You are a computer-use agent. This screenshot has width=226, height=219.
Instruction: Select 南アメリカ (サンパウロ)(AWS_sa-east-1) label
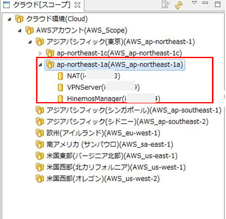(x=109, y=144)
